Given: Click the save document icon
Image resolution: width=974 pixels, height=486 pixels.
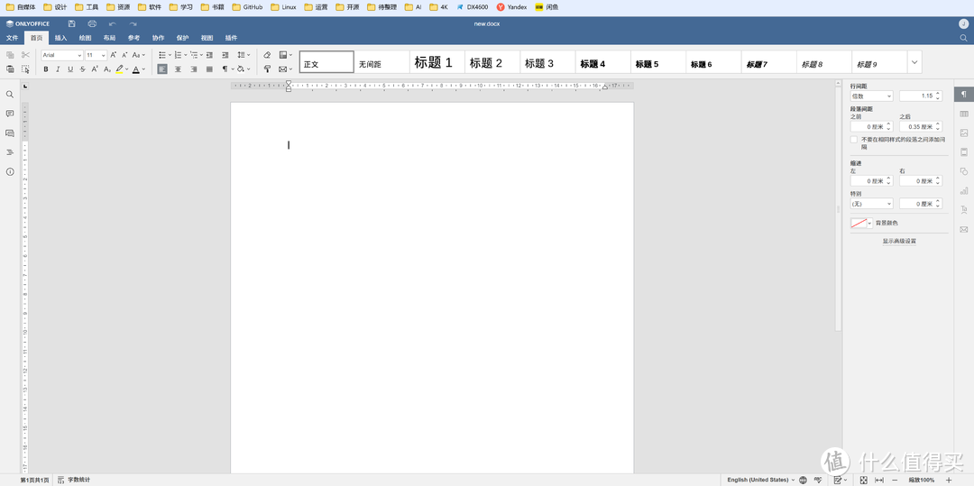Looking at the screenshot, I should [x=71, y=23].
